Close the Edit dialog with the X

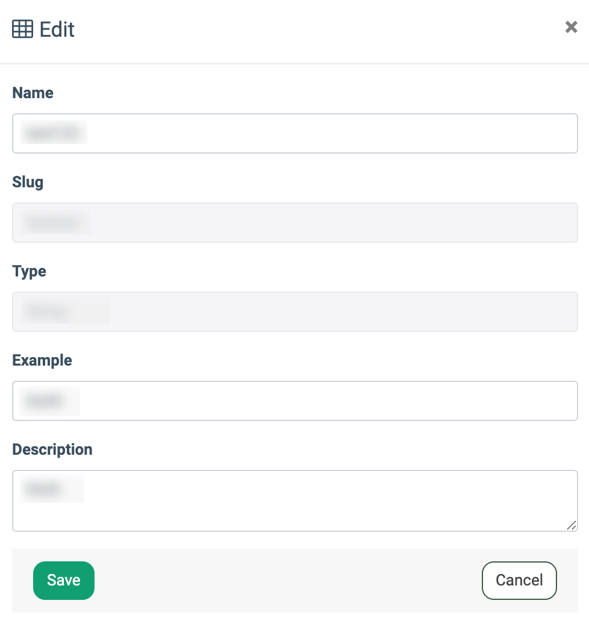[x=571, y=27]
